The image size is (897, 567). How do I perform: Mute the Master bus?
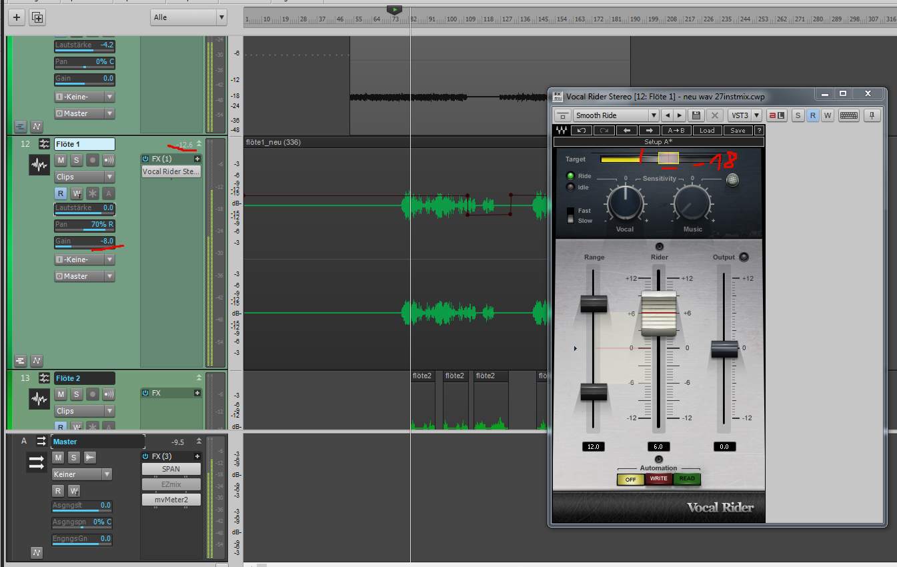pyautogui.click(x=58, y=457)
